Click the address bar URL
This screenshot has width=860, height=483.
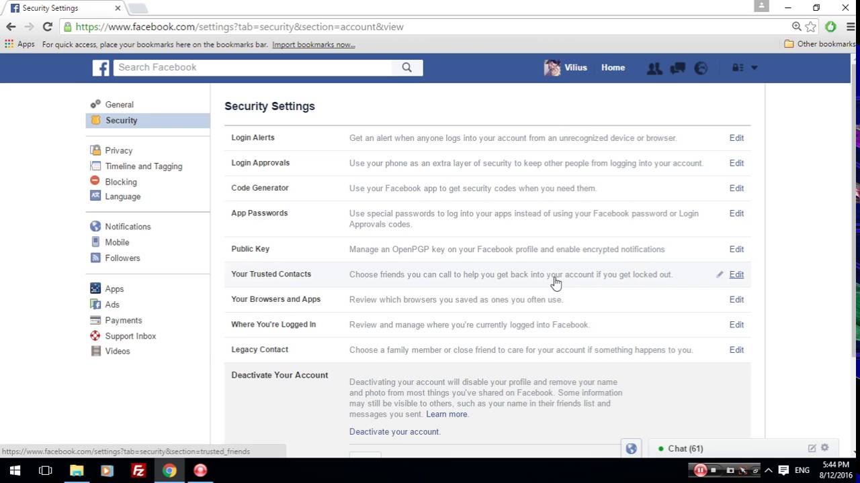[x=239, y=27]
